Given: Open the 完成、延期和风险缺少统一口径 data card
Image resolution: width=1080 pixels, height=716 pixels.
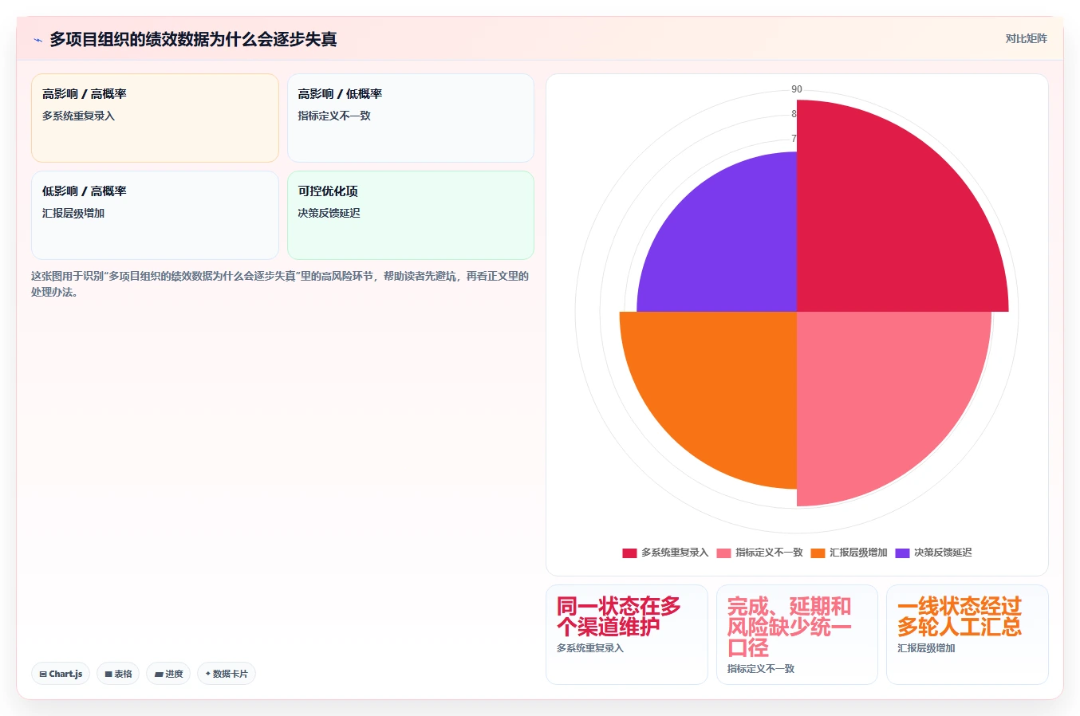Looking at the screenshot, I should point(797,635).
